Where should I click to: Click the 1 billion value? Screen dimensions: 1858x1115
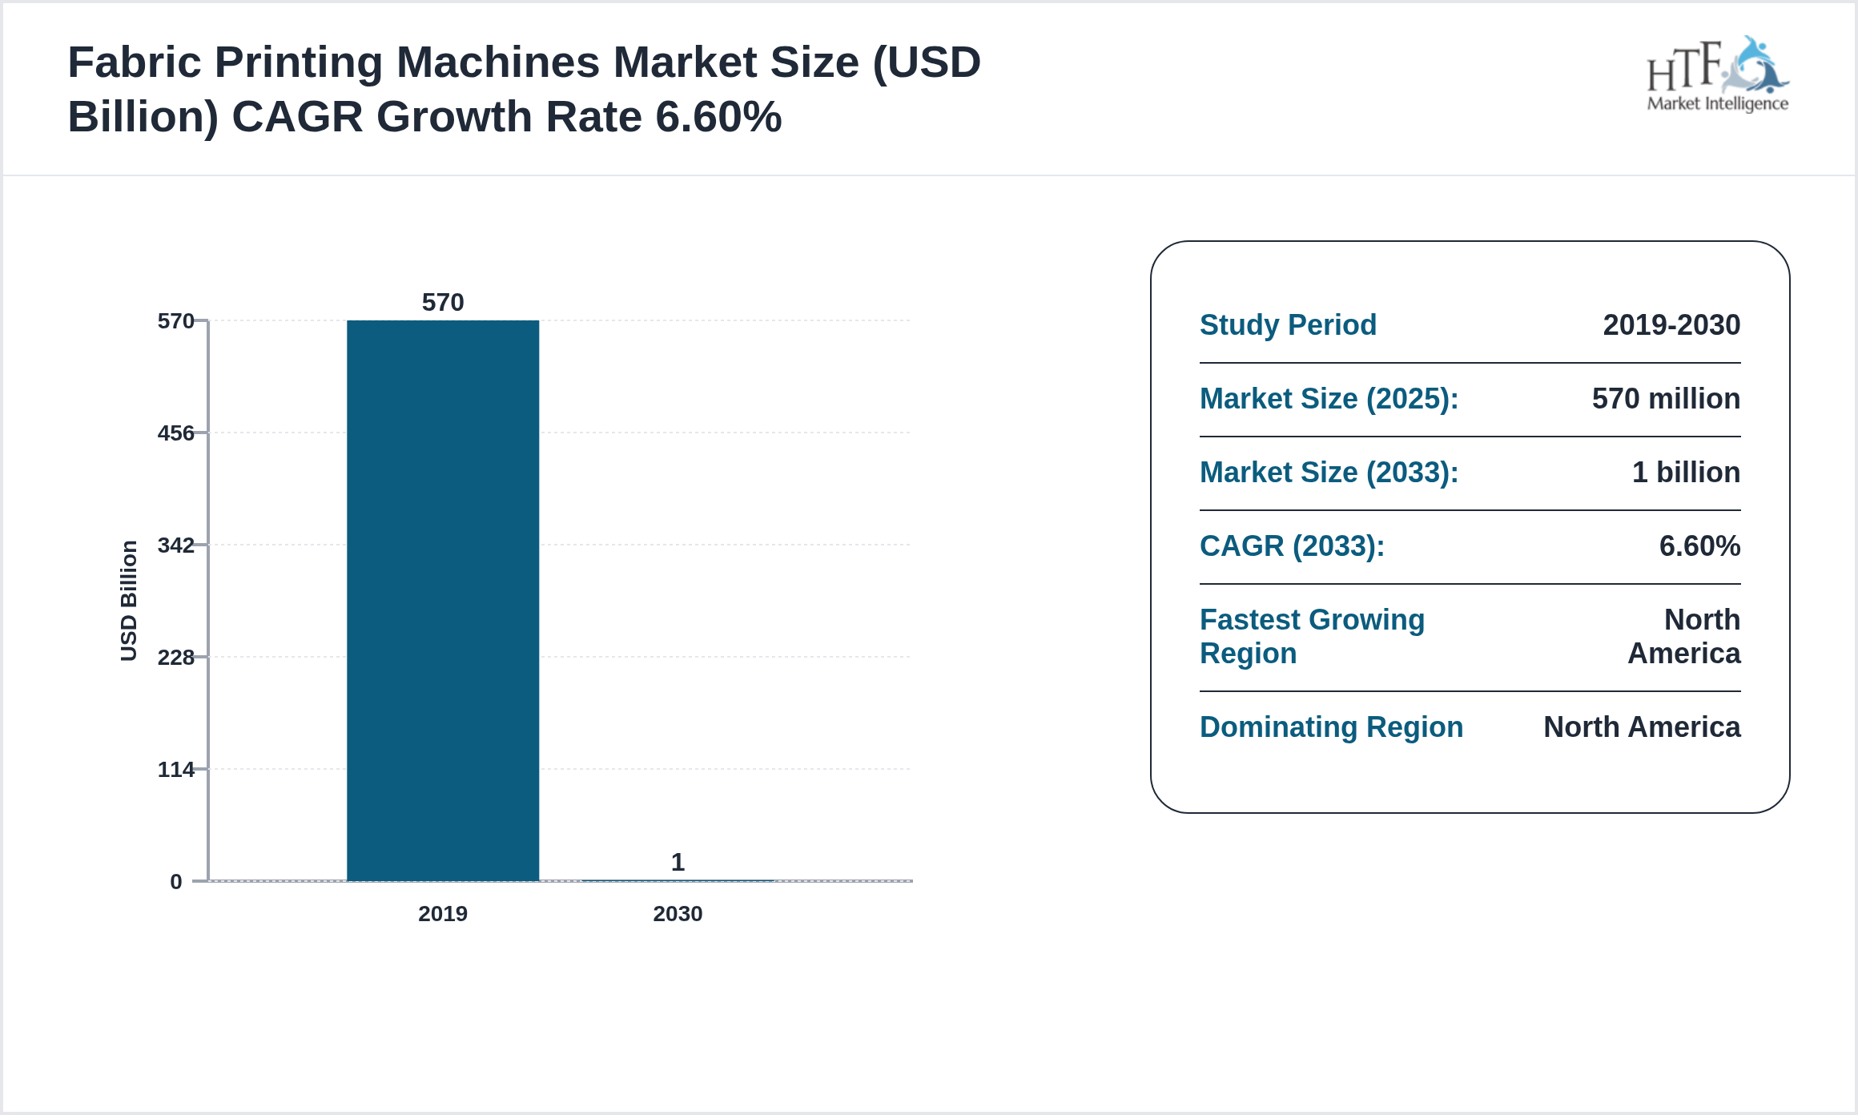tap(1686, 473)
